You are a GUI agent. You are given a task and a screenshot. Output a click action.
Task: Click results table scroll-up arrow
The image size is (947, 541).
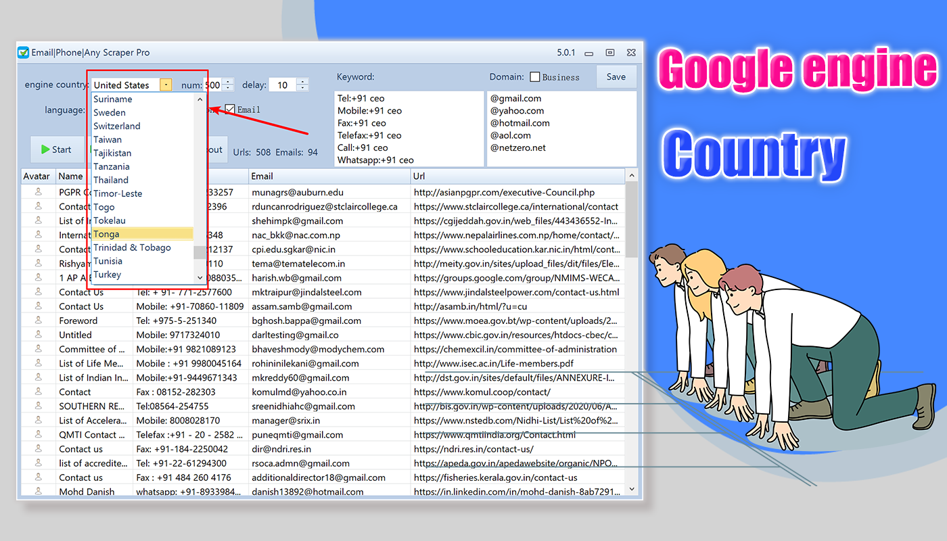tap(632, 176)
